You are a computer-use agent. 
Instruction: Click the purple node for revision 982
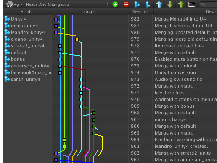56,19
